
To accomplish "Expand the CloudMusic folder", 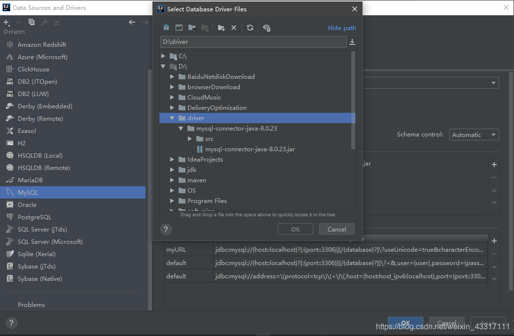I will pyautogui.click(x=172, y=97).
